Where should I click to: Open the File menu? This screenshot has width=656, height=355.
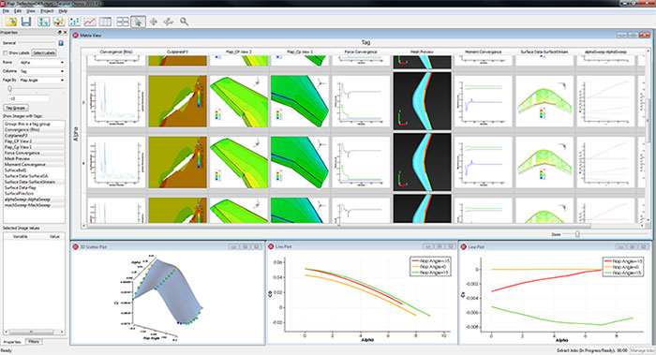(6, 11)
